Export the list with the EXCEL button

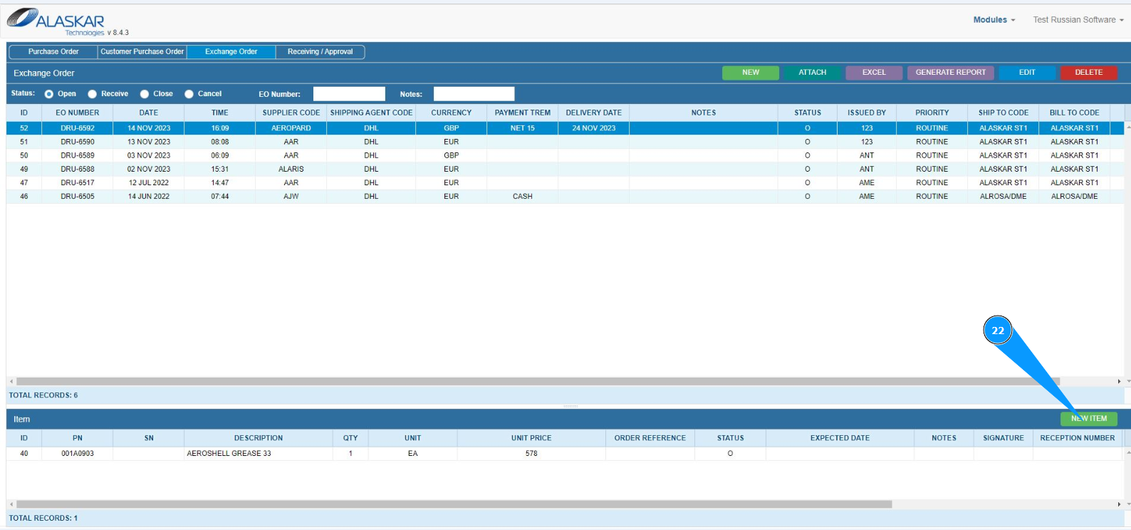(x=874, y=73)
